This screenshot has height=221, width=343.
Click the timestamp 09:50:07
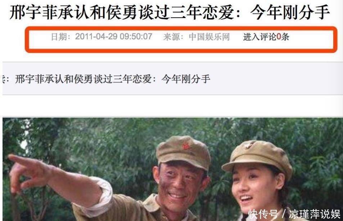[x=136, y=37]
